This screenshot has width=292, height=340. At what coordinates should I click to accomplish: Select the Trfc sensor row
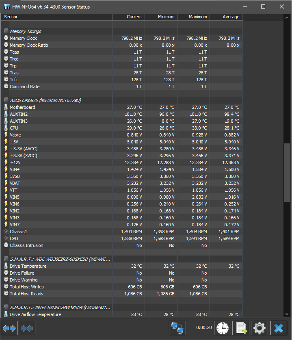pyautogui.click(x=121, y=80)
